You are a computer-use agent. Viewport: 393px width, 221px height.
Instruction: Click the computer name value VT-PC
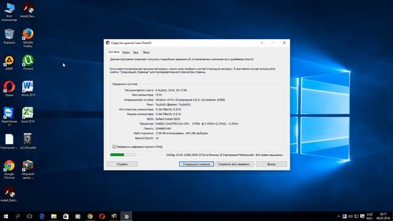tap(158, 95)
